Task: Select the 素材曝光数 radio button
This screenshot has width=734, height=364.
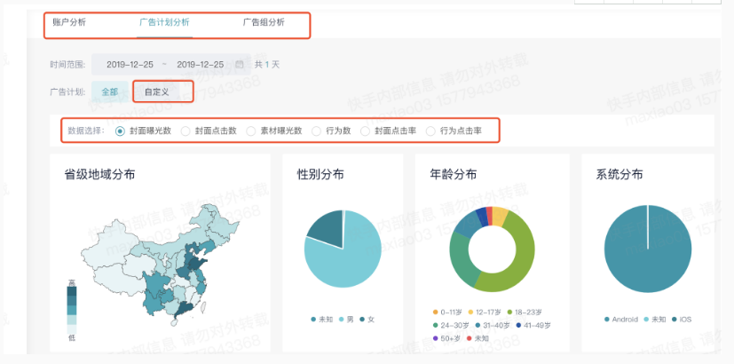Action: 251,131
